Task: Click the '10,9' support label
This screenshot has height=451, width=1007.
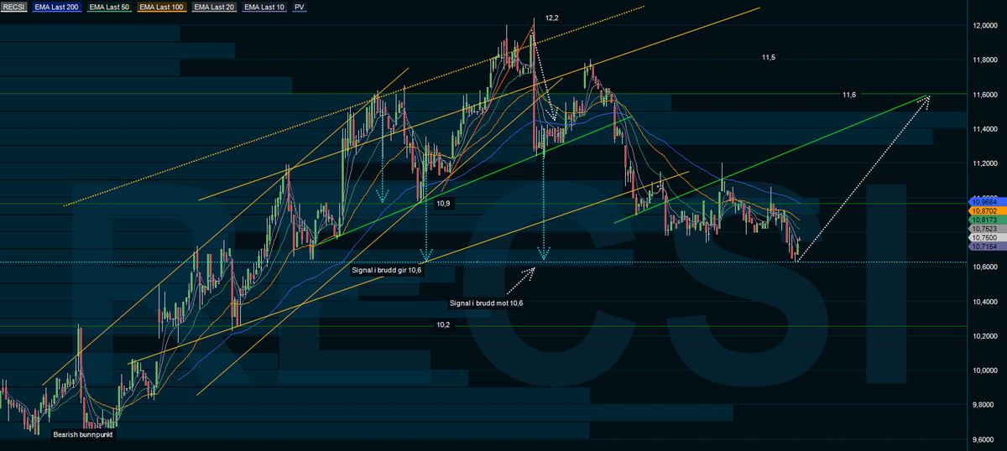Action: (445, 203)
